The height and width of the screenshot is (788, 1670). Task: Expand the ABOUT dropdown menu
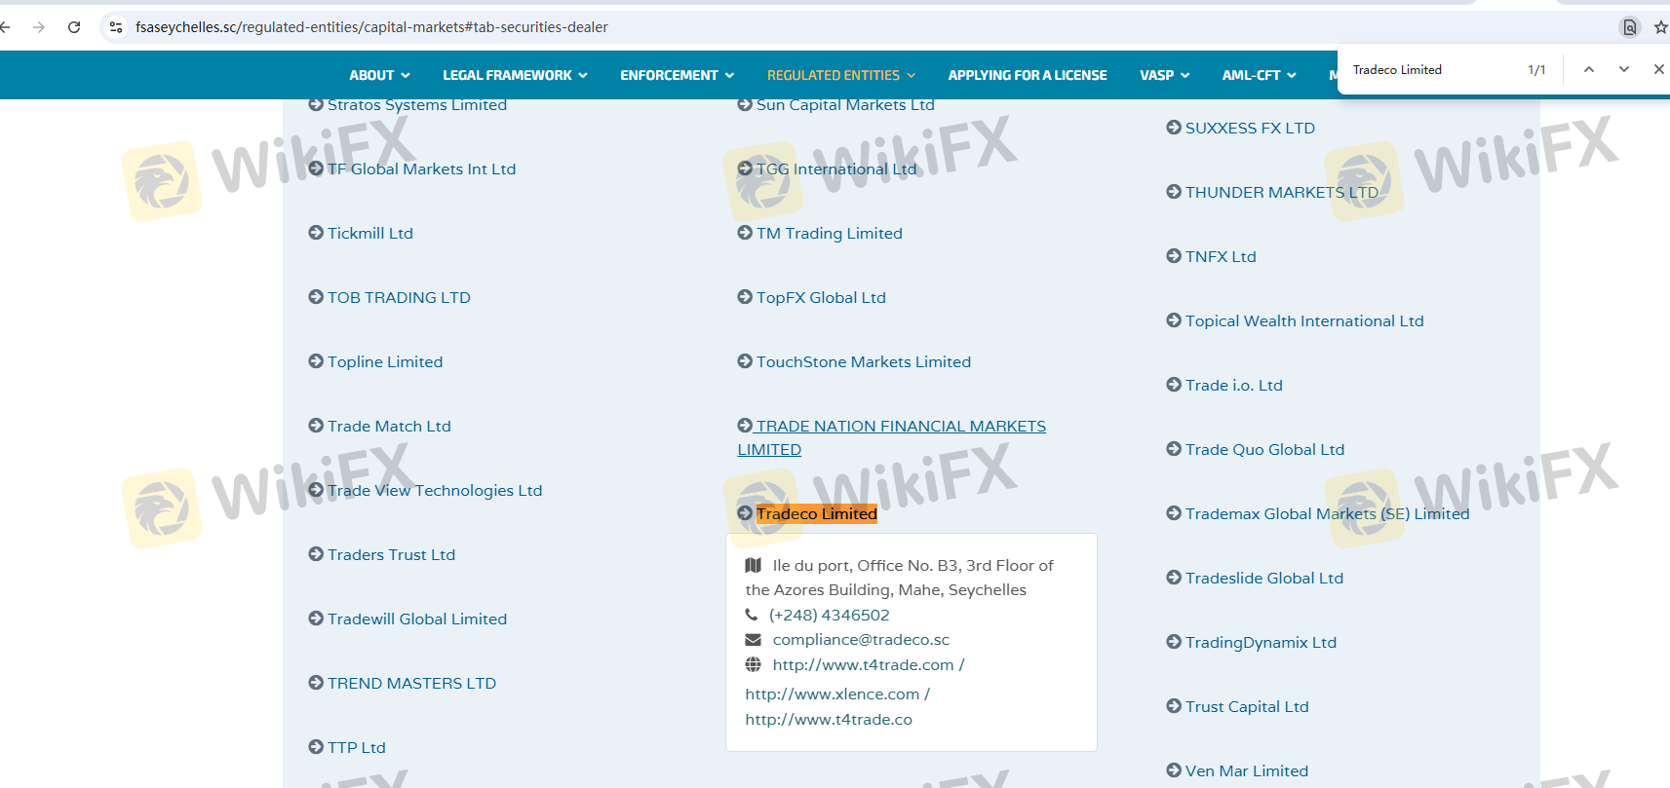pyautogui.click(x=379, y=75)
